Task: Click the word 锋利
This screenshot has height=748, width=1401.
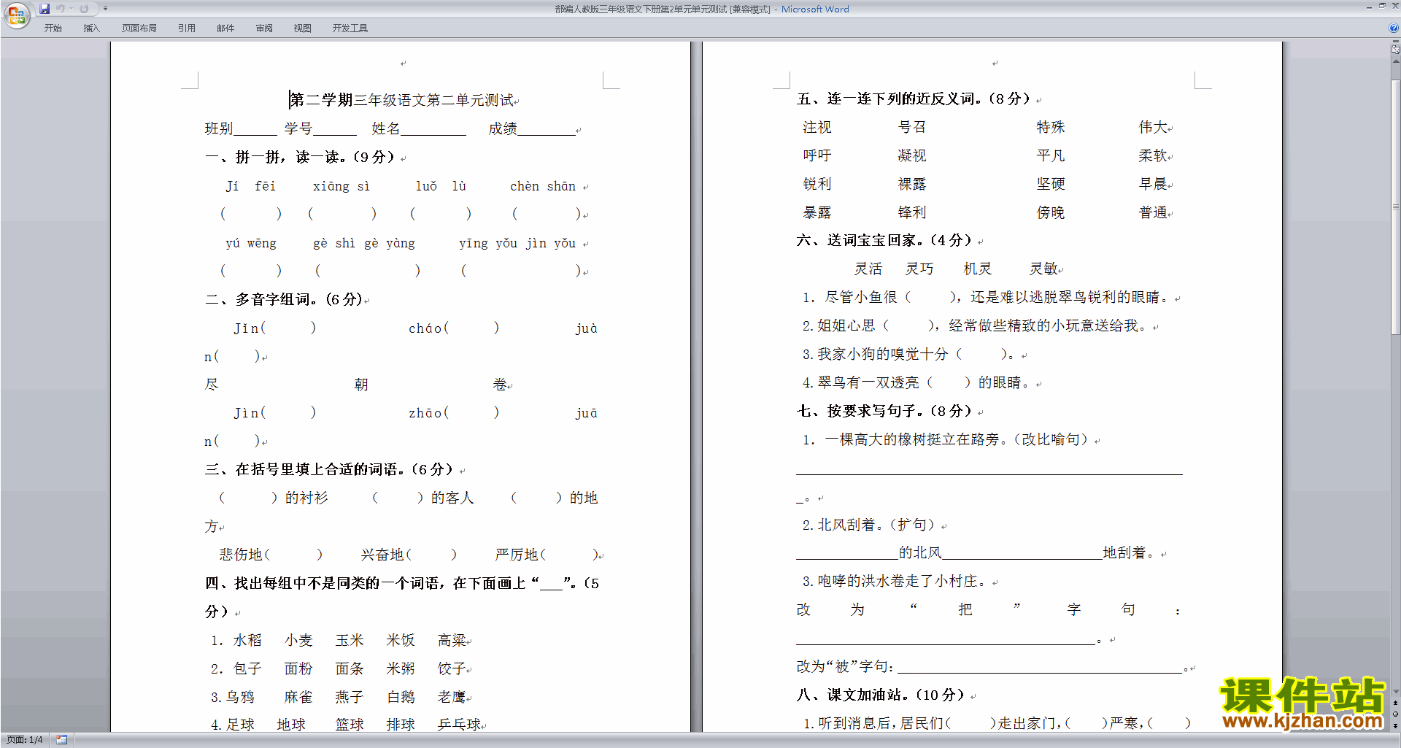Action: [x=912, y=212]
